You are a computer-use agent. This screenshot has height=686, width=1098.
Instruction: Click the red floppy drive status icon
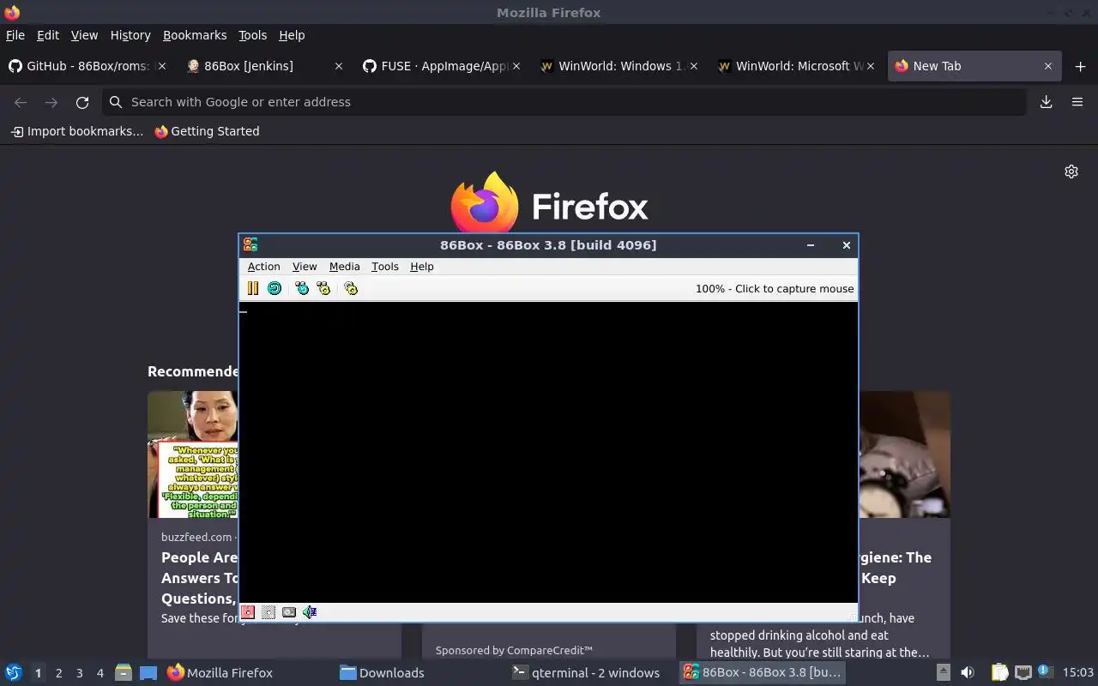point(248,612)
